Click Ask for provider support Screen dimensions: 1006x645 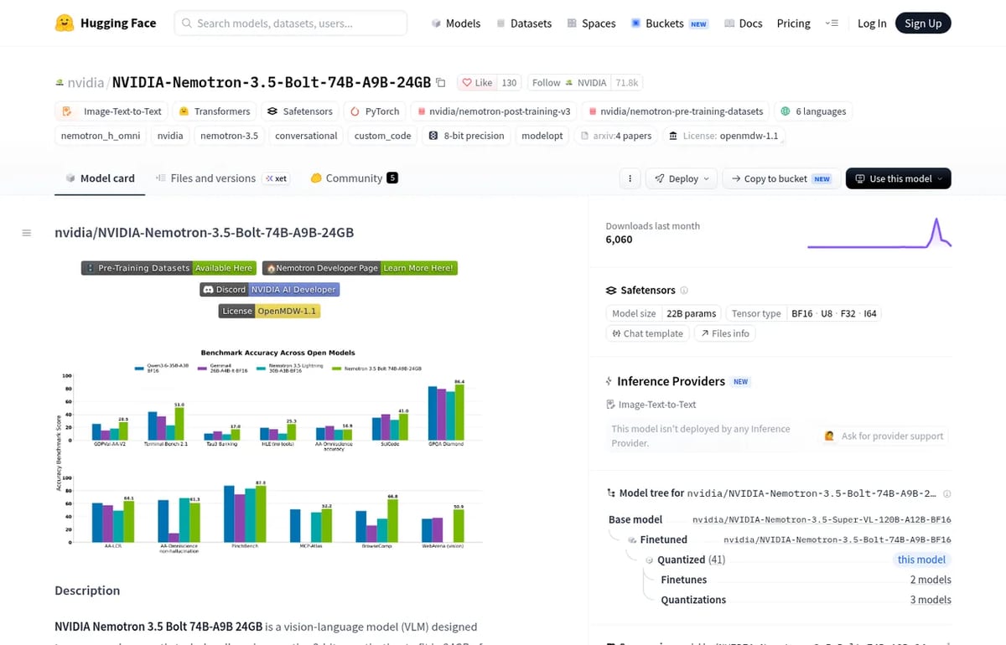point(884,436)
